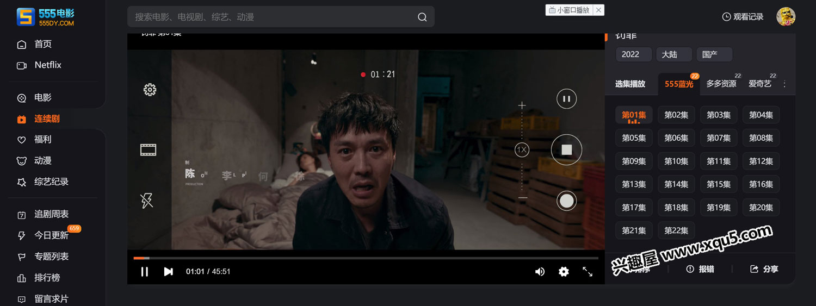Image resolution: width=816 pixels, height=306 pixels.
Task: Select 连续剧 in the sidebar
Action: [x=39, y=118]
